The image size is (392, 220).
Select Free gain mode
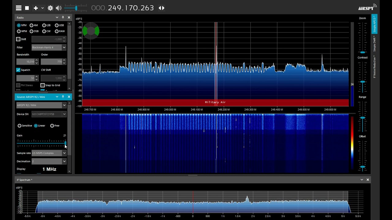[55, 126]
